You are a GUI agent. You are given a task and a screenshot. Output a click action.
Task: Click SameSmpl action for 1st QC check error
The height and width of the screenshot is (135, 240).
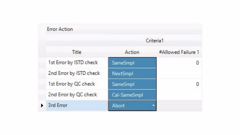coord(132,84)
